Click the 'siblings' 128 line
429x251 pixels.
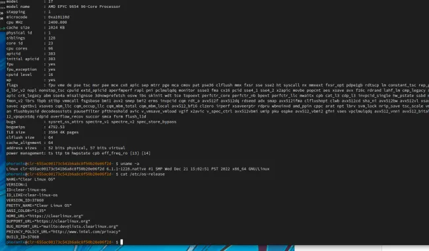pos(31,38)
